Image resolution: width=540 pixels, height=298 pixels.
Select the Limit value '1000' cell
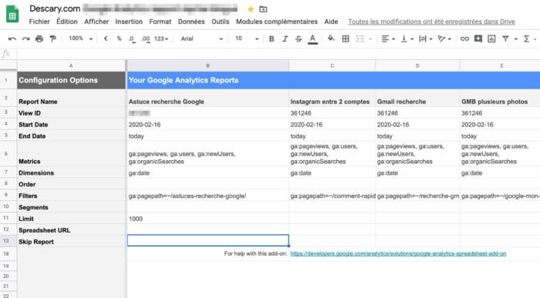tap(208, 219)
